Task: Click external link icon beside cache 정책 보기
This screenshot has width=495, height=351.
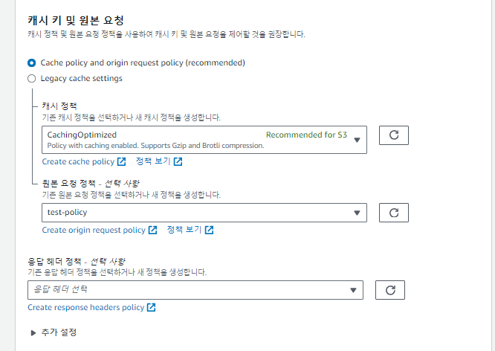Action: 178,162
